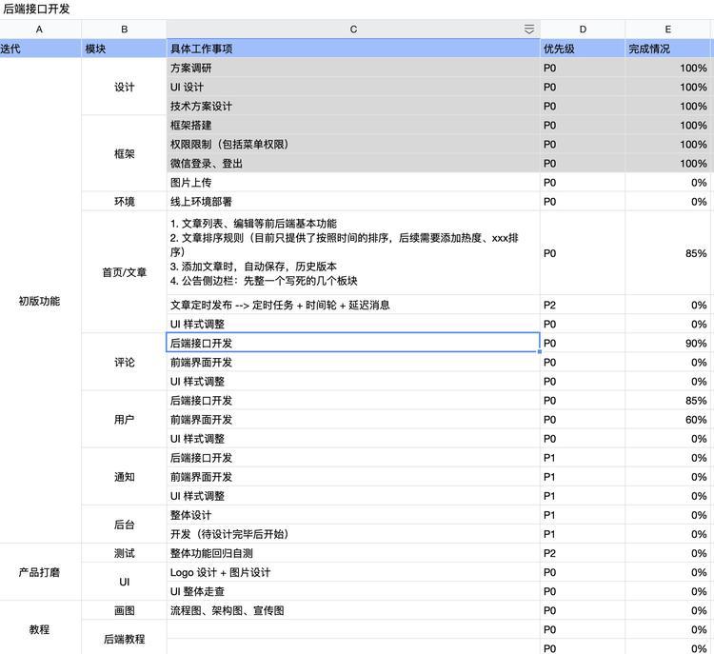Click the Logo 设计 + 图片设计 cell
Viewport: 714px width, 654px height.
(352, 572)
